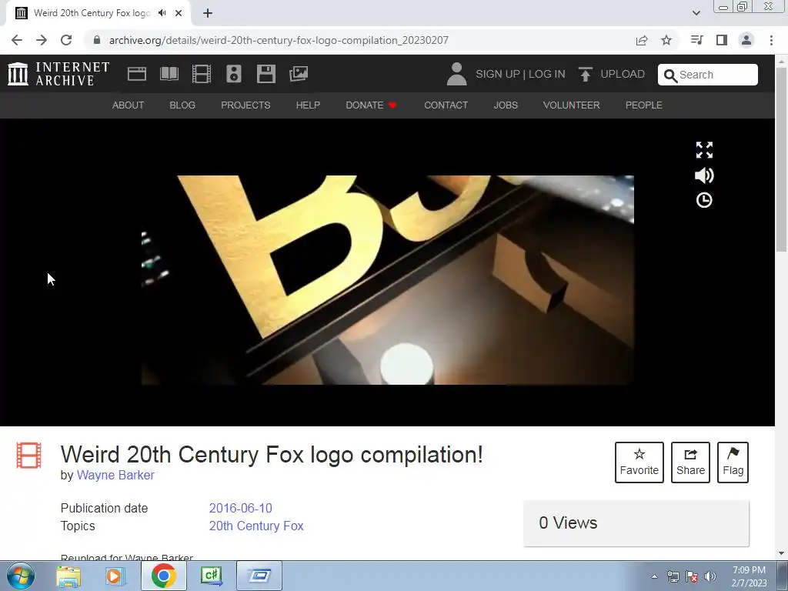This screenshot has height=591, width=788.
Task: Open the Chrome profile avatar
Action: pos(746,40)
